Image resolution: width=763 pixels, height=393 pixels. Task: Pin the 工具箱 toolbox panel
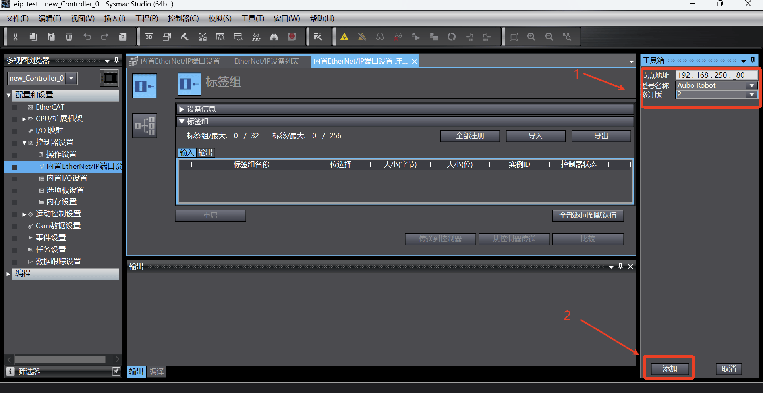point(753,60)
